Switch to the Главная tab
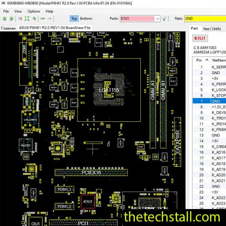Image resolution: width=226 pixels, height=226 pixels. tap(8, 28)
